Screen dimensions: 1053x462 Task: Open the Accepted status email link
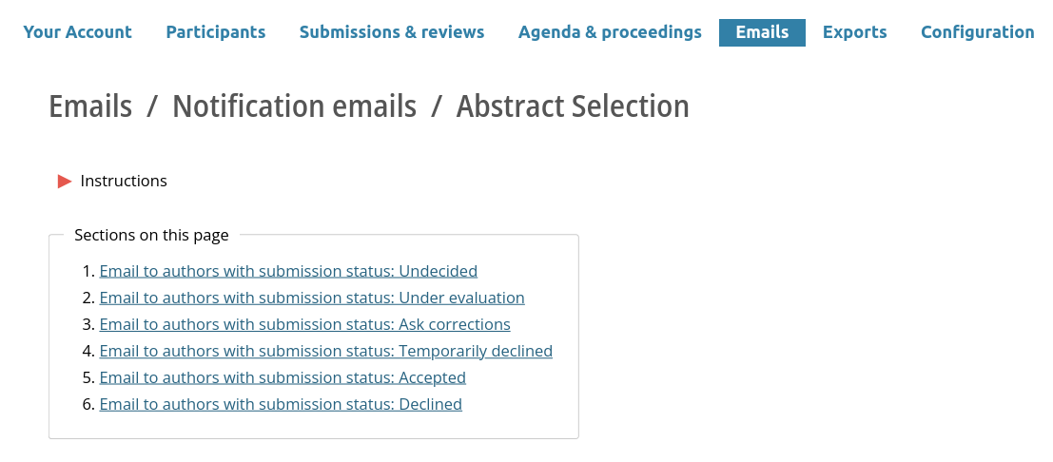[283, 377]
